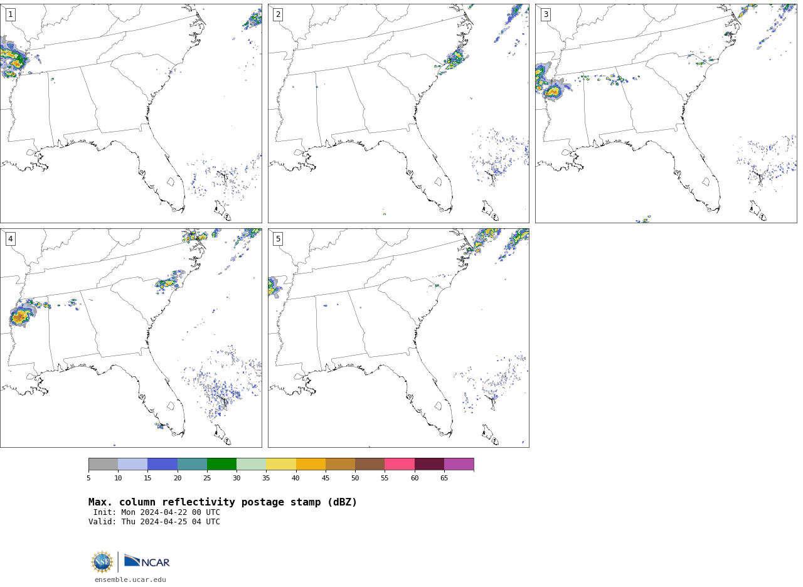Viewport: 803px width, 587px height.
Task: Click the number 1 panel label
Action: pos(10,14)
